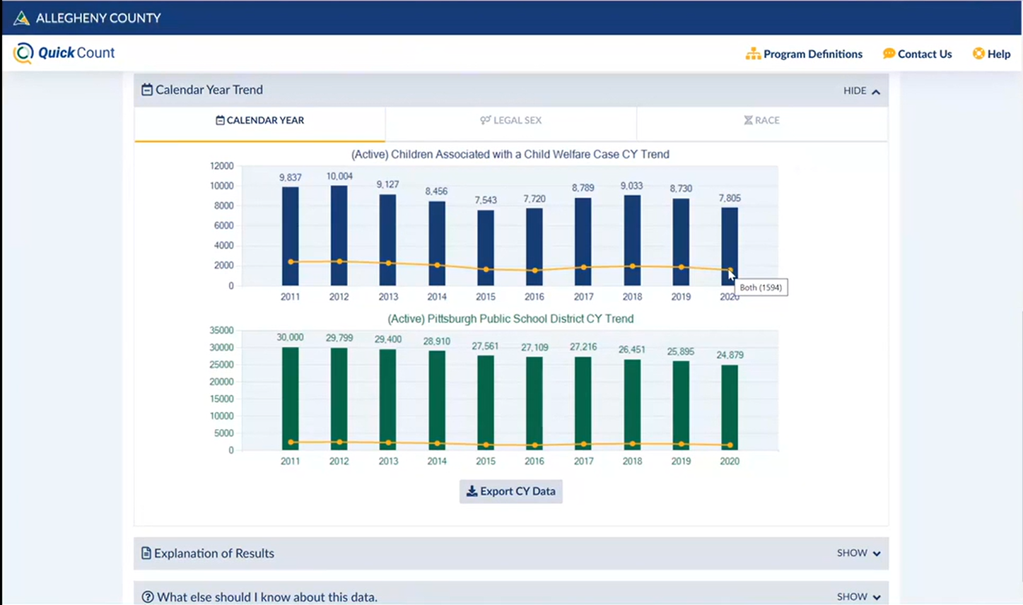1023x605 pixels.
Task: Click the Program Definitions hierarchy icon
Action: pos(753,54)
